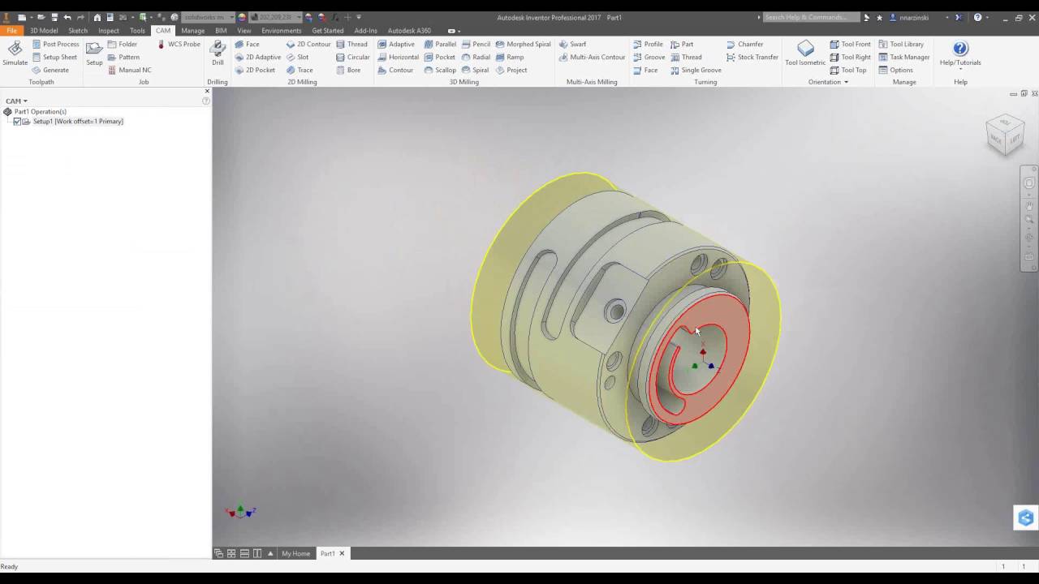The width and height of the screenshot is (1039, 584).
Task: Open the document tabs list arrow
Action: click(x=270, y=553)
